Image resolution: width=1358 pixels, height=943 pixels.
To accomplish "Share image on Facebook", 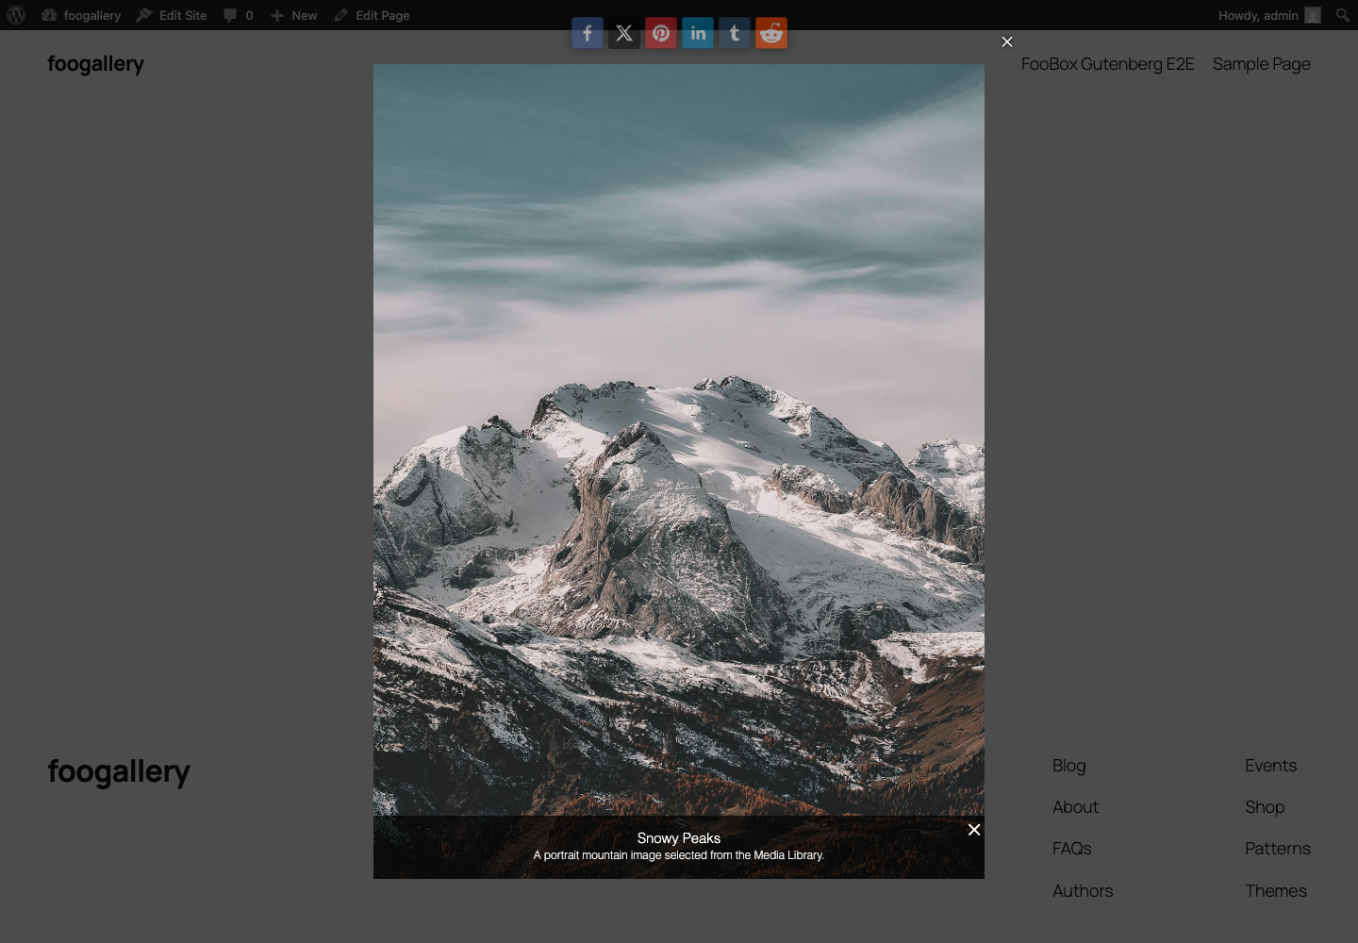I will (x=587, y=33).
